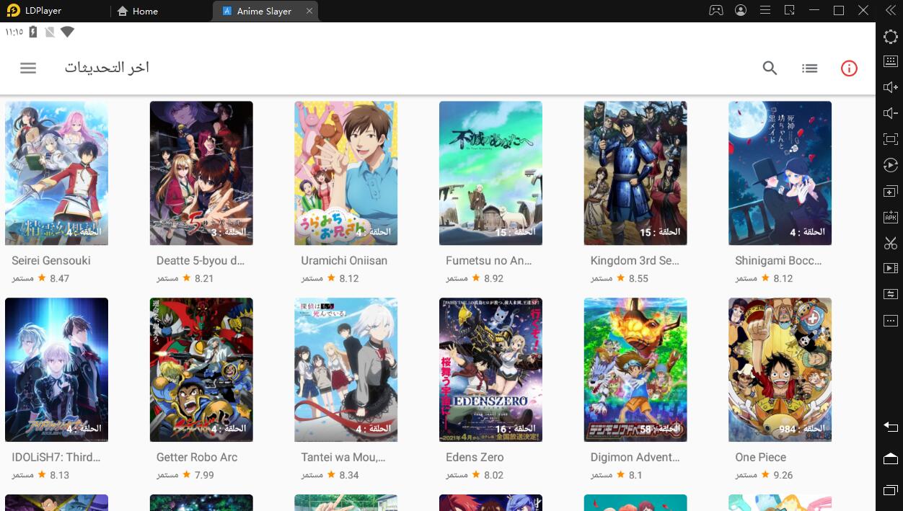Open Shinigami Bocchan poster
The image size is (903, 511).
[780, 173]
